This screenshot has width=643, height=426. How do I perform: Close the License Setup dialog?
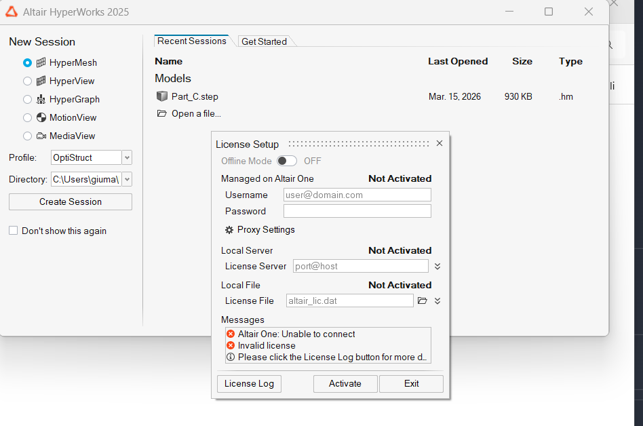point(440,143)
